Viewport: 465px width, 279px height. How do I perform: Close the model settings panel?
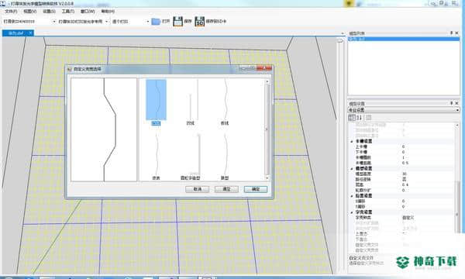(x=456, y=103)
